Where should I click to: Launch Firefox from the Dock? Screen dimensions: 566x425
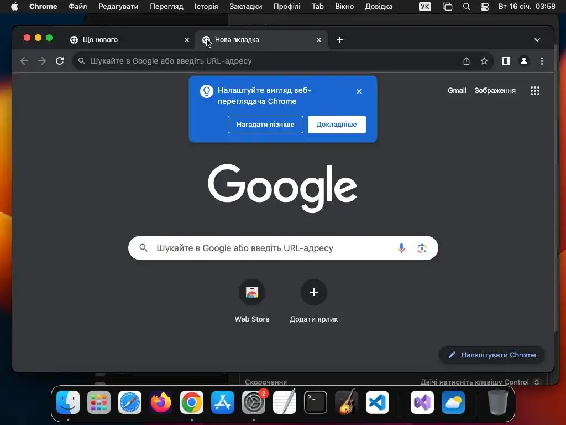161,402
